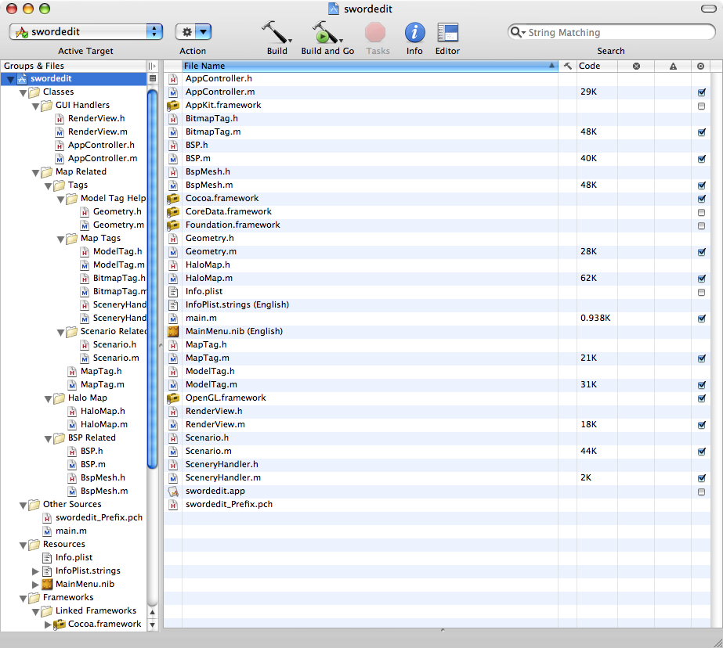Click the target membership column header
723x648 pixels.
pyautogui.click(x=701, y=67)
